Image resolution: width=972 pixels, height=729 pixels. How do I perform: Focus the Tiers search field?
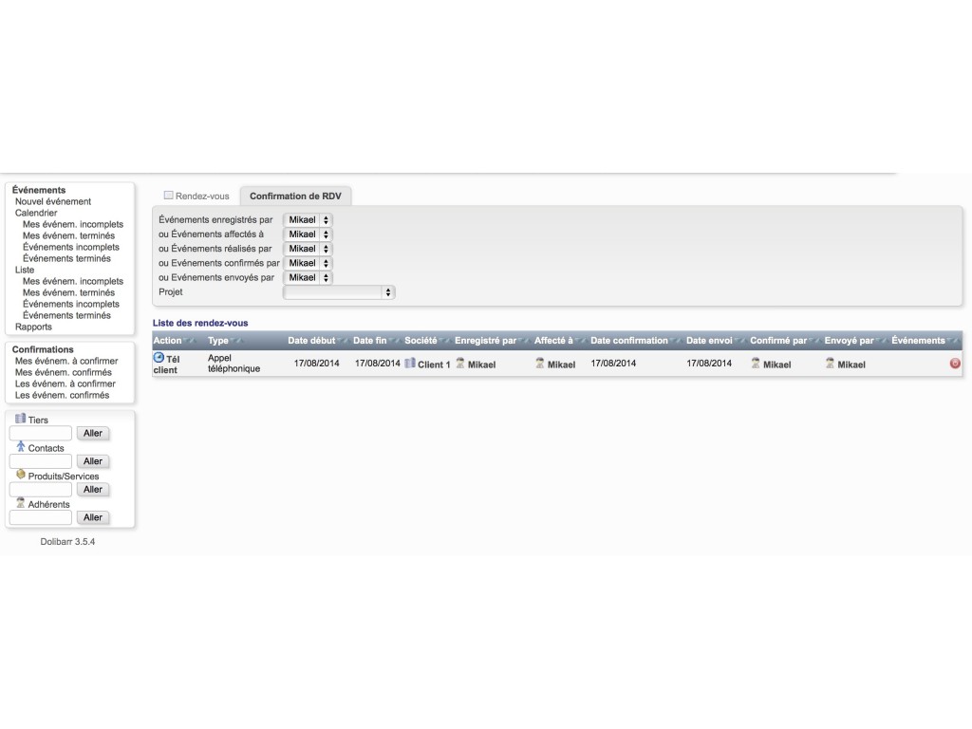41,433
